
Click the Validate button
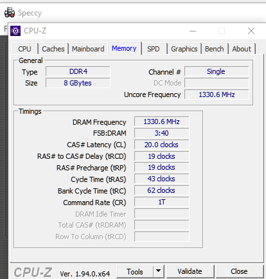click(190, 271)
